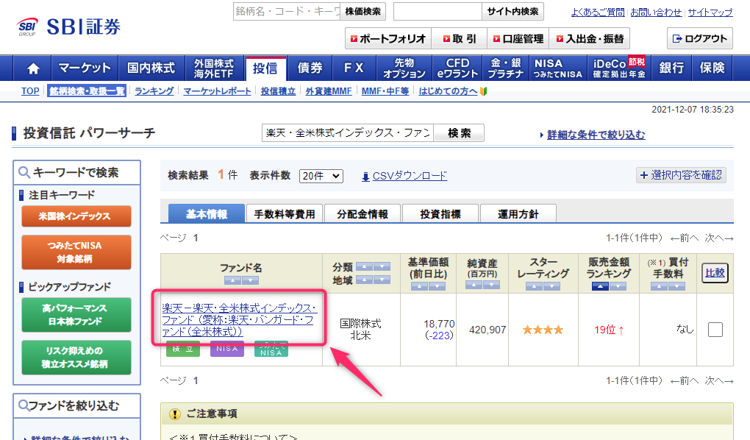
Task: Open the 銀行 navigation menu
Action: tap(671, 68)
